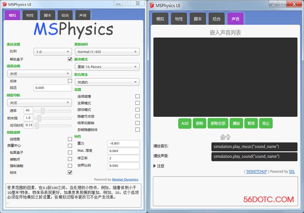Open the Newton Dynamics link
This screenshot has width=304, height=213.
(125, 180)
